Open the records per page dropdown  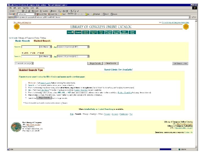(x=24, y=63)
